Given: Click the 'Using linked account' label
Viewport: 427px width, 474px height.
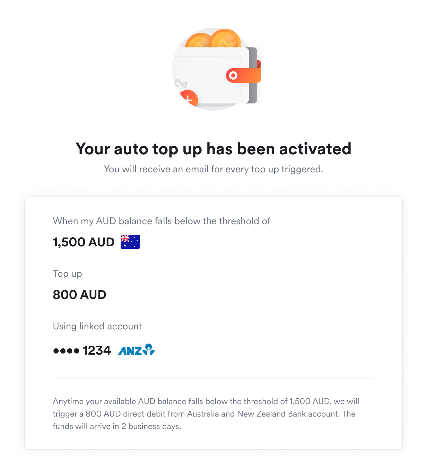Looking at the screenshot, I should [x=97, y=326].
